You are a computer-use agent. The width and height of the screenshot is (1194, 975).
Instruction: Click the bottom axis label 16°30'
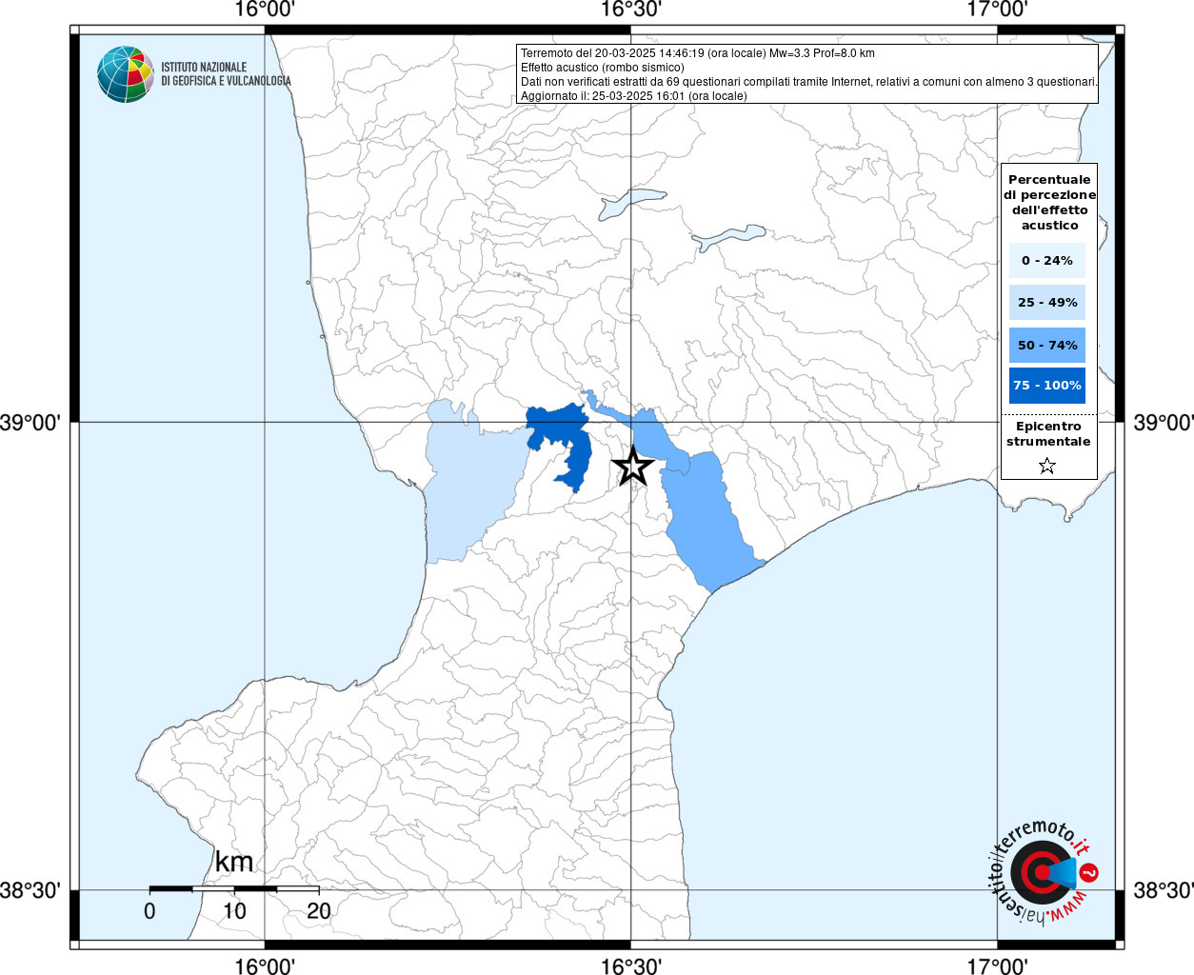[x=631, y=965]
